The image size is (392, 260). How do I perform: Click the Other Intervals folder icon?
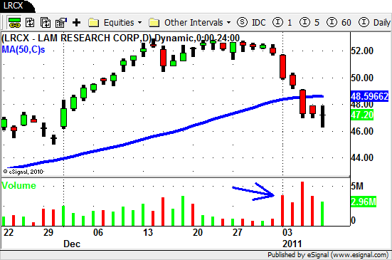click(154, 23)
